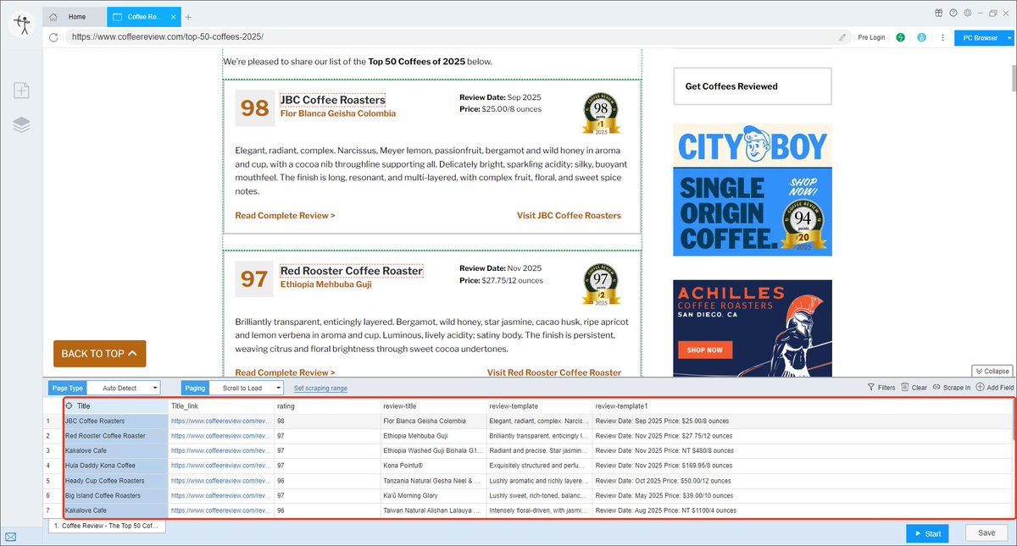Click the Red Rooster Coffee Roaster heading
The height and width of the screenshot is (546, 1017).
point(351,271)
